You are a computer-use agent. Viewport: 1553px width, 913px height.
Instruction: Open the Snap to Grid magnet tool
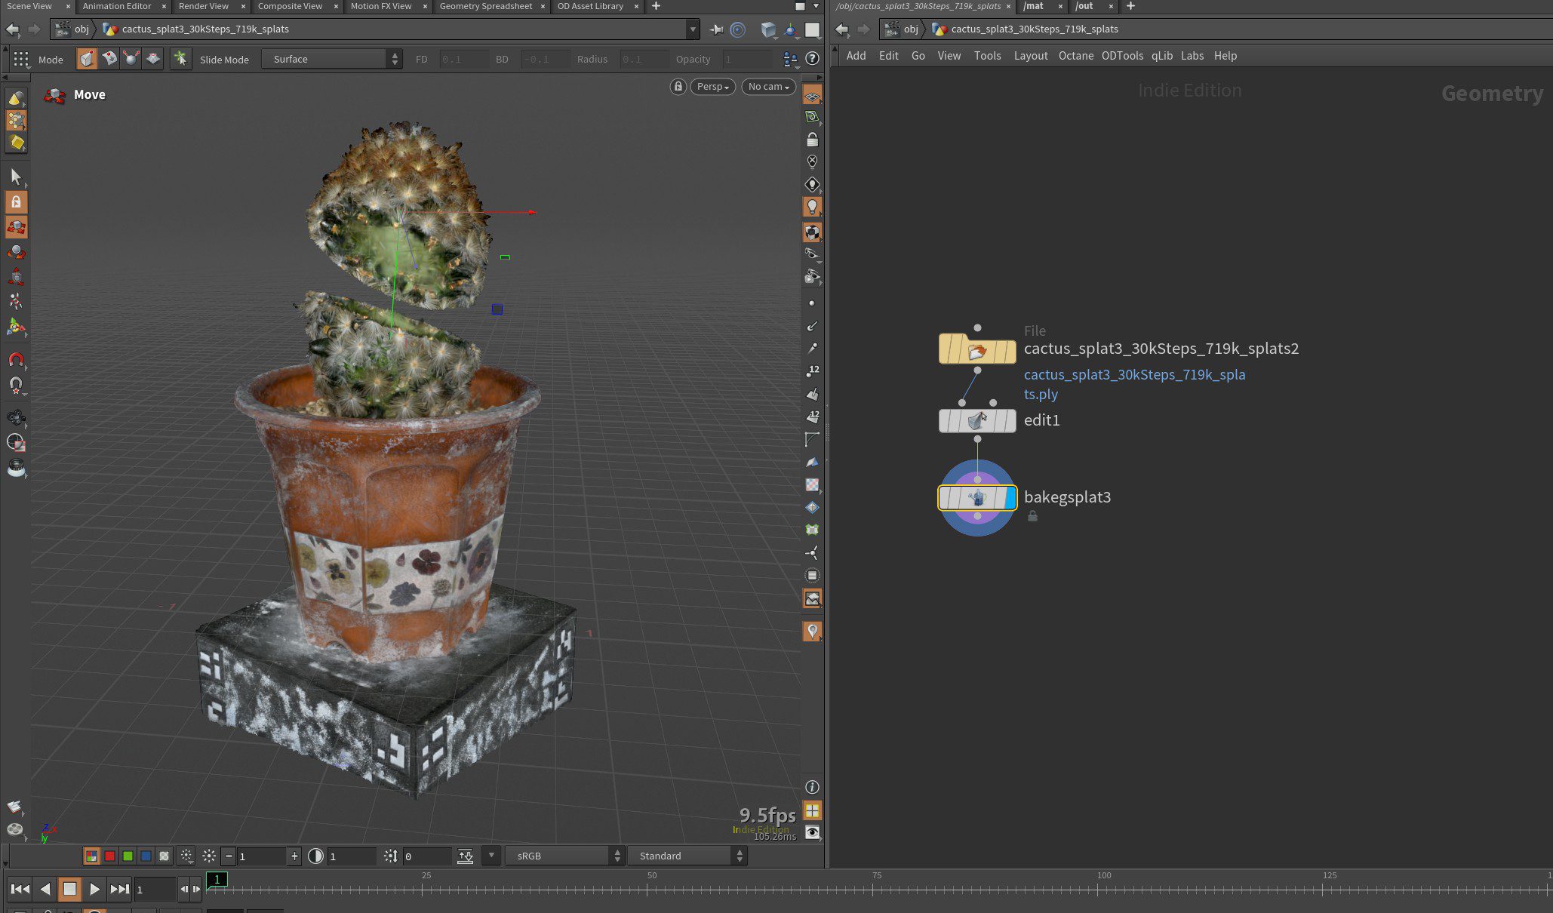16,360
